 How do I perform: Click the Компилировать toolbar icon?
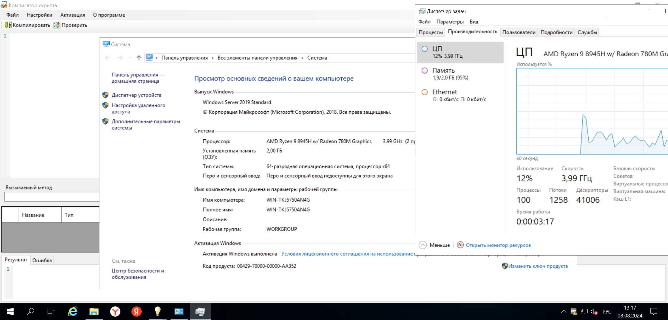coord(8,25)
